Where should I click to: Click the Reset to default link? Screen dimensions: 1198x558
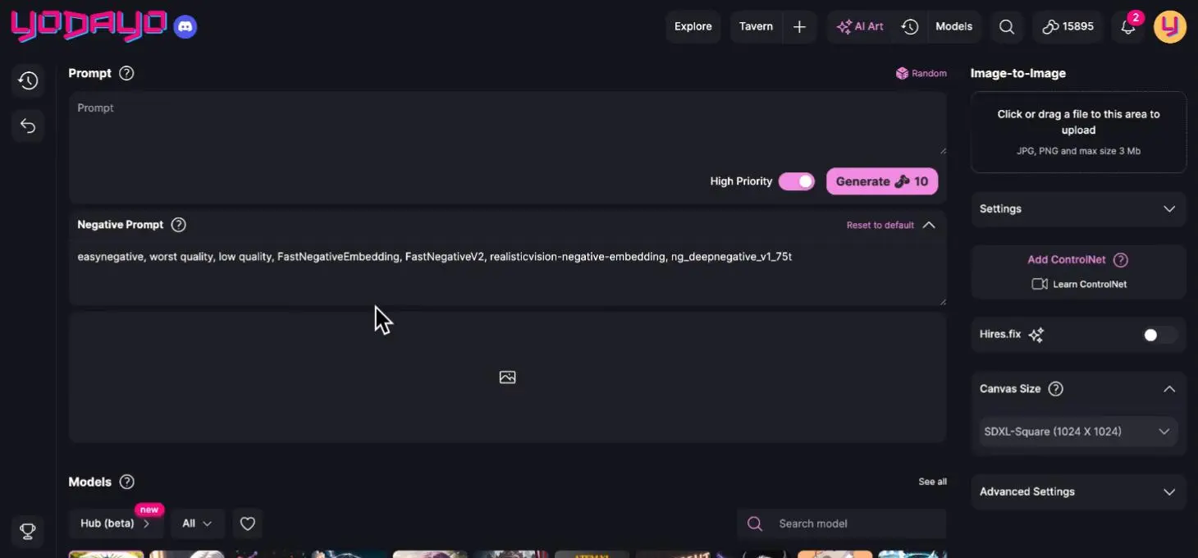coord(880,225)
